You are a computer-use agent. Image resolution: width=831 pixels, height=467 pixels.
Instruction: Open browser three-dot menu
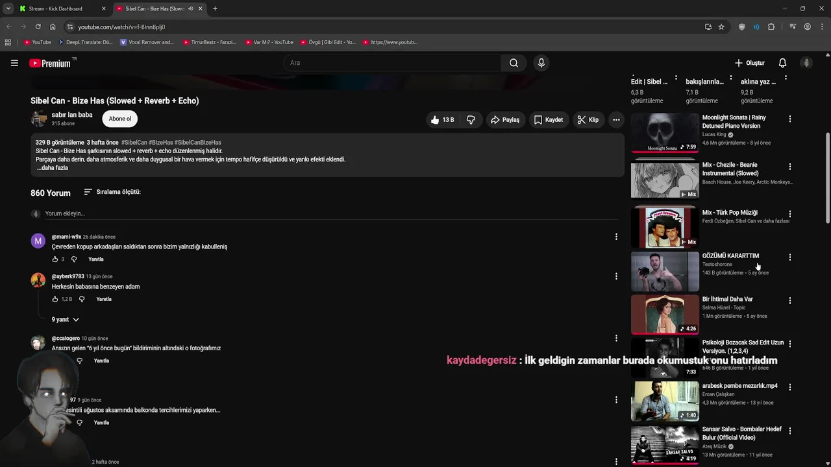821,27
